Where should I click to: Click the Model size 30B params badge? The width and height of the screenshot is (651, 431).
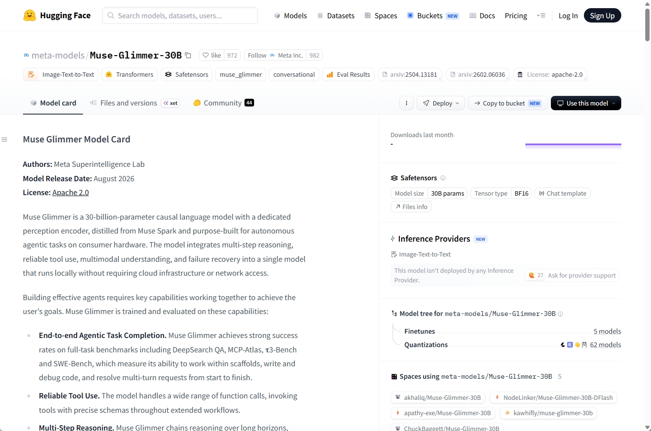tap(429, 193)
